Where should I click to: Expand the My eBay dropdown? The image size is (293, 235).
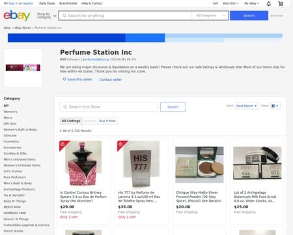[x=251, y=3]
